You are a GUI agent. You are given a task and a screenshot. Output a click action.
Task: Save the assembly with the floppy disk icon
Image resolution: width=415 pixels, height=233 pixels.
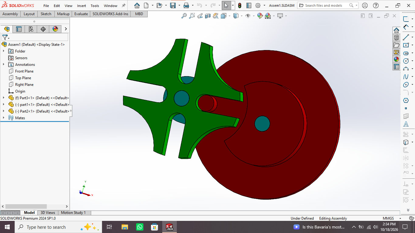(173, 5)
